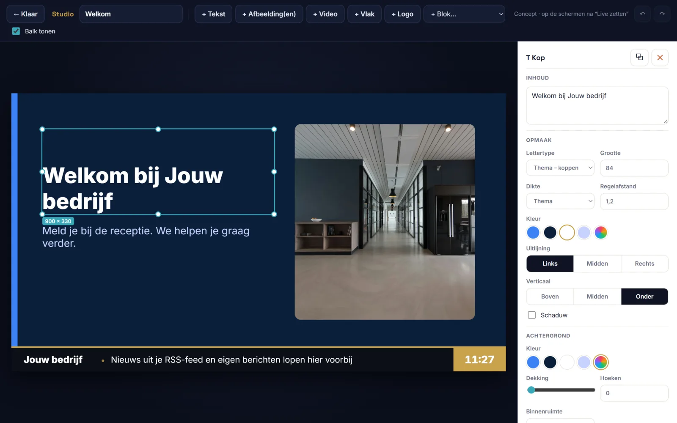Viewport: 677px width, 423px height.
Task: Click the Hoeken corner radius field
Action: [634, 393]
